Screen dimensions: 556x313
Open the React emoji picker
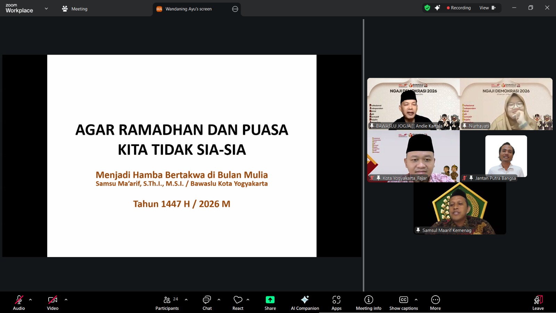[x=238, y=302]
